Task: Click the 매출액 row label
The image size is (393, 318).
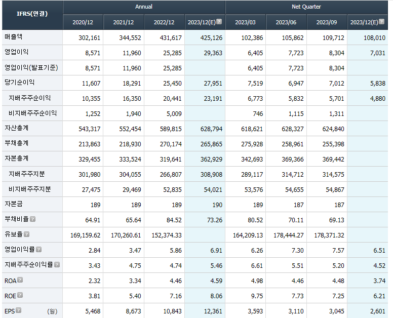Action: pos(14,37)
